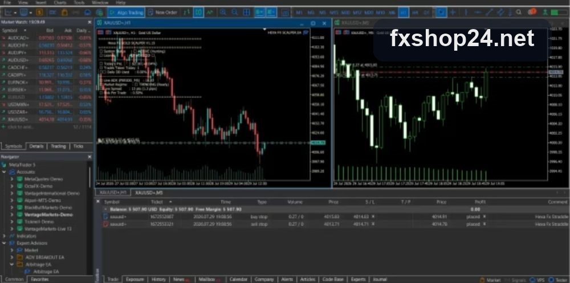Select the trendline drawing tool
This screenshot has height=283, width=570.
(489, 13)
